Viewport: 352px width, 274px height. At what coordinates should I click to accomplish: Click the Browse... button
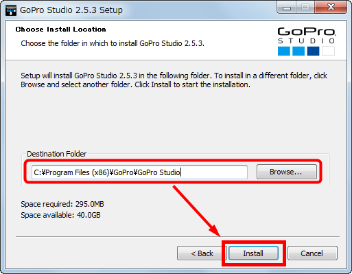pos(287,172)
